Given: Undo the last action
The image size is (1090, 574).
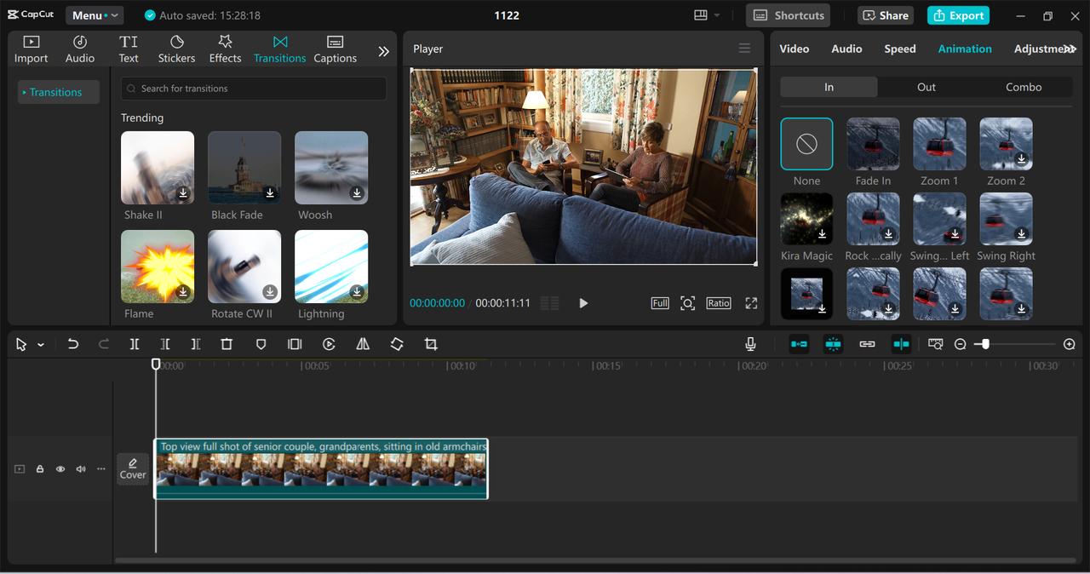Looking at the screenshot, I should [73, 344].
